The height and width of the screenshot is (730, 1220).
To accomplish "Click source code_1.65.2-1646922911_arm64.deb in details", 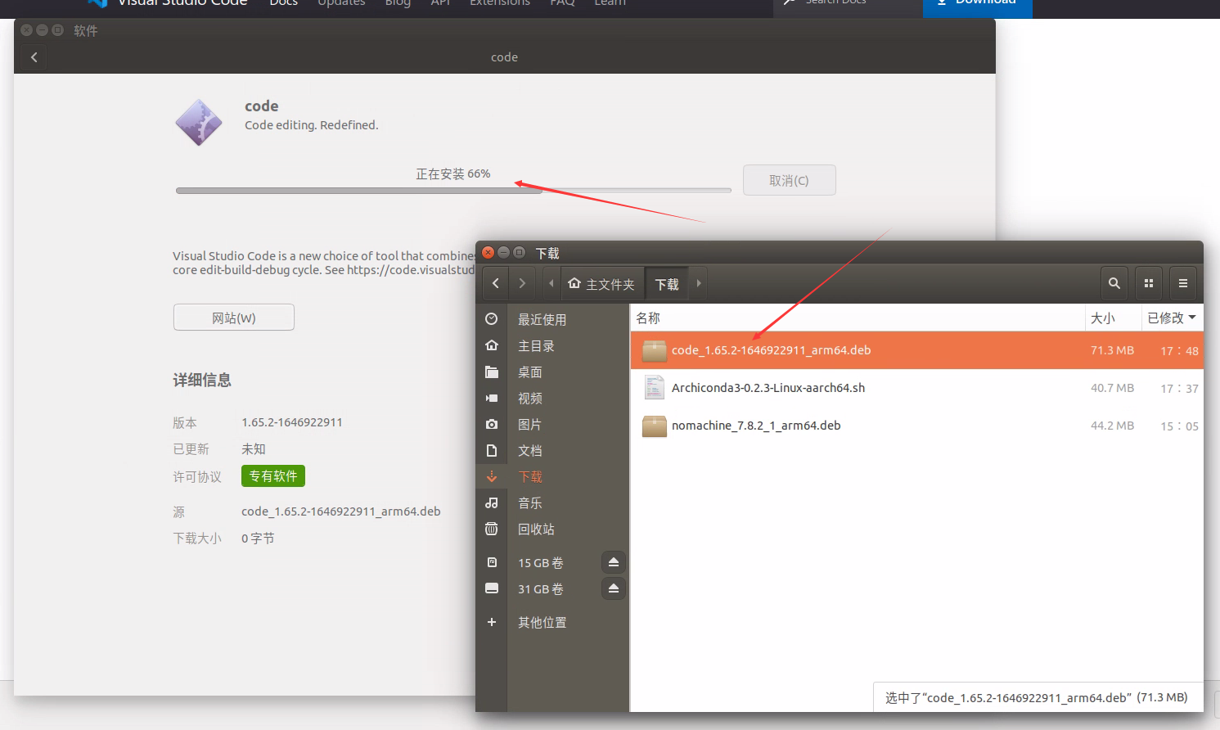I will pos(341,511).
